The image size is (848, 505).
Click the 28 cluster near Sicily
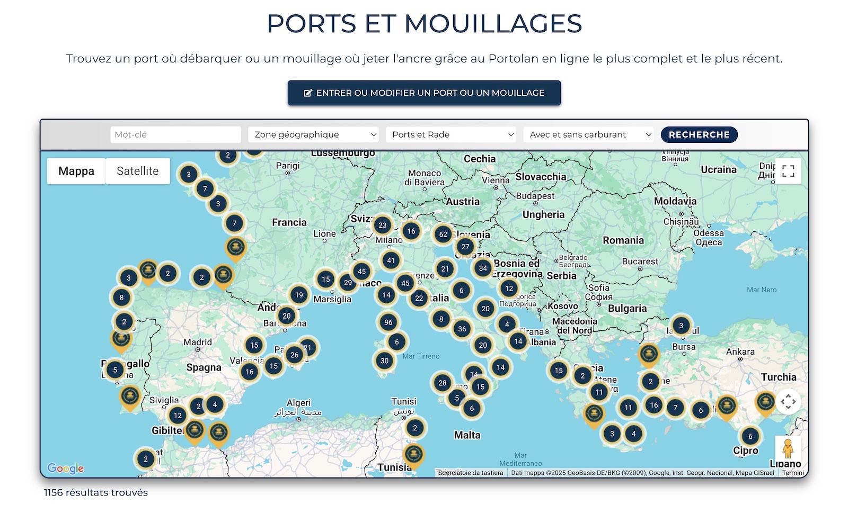pos(443,383)
